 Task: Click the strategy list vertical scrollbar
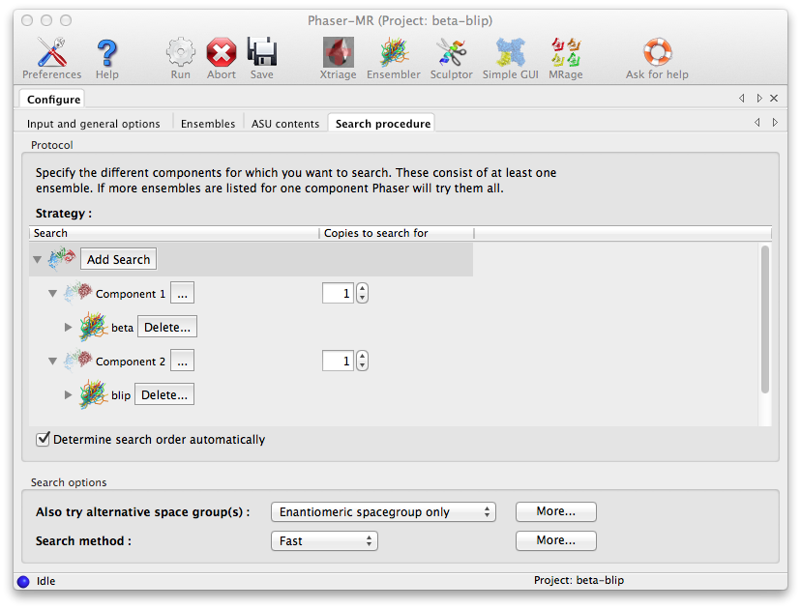click(x=765, y=319)
